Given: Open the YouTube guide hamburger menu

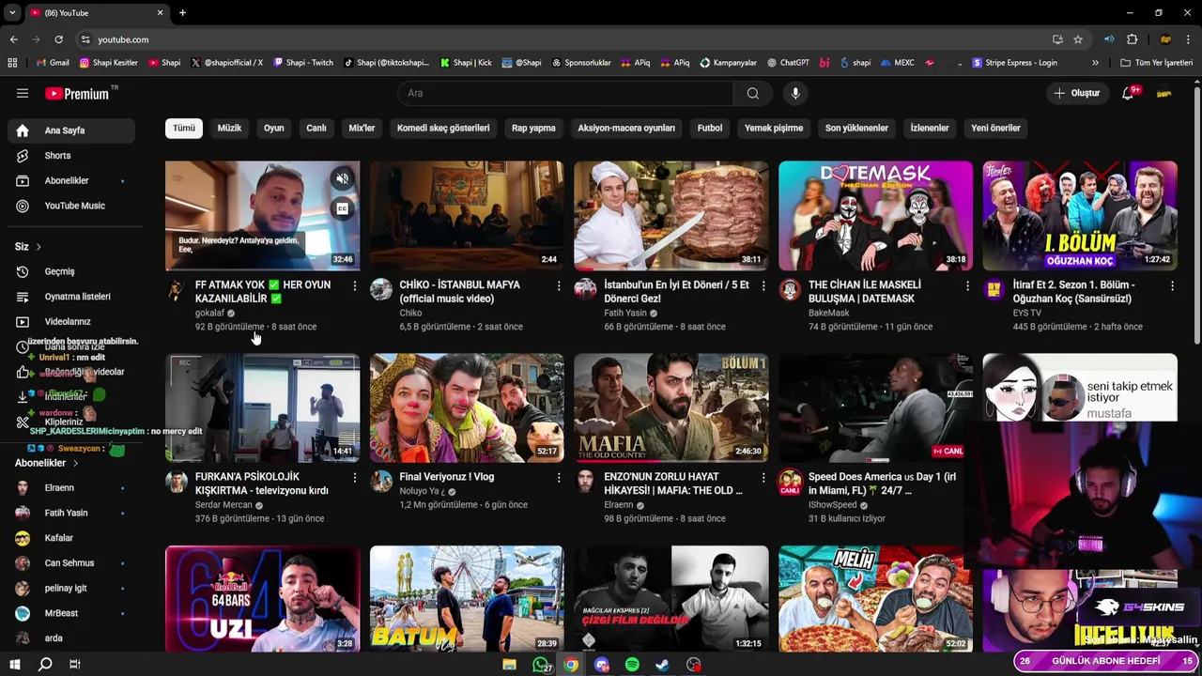Looking at the screenshot, I should [x=23, y=93].
